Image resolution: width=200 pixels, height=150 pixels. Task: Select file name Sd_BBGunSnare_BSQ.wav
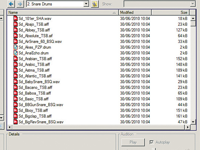coord(41,105)
